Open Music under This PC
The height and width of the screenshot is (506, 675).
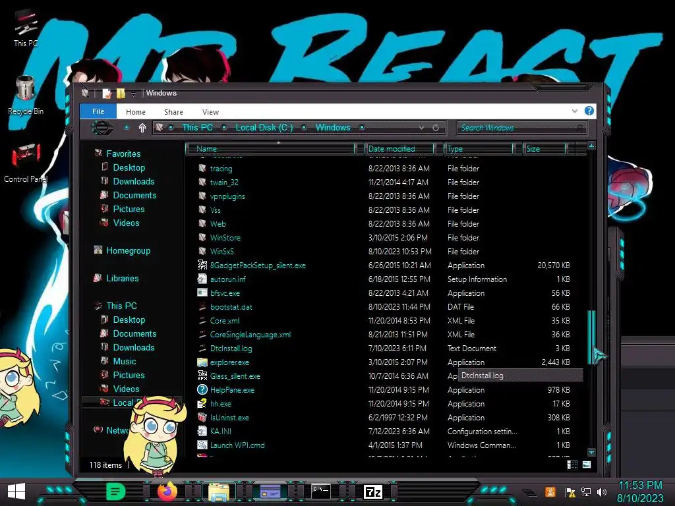(125, 361)
